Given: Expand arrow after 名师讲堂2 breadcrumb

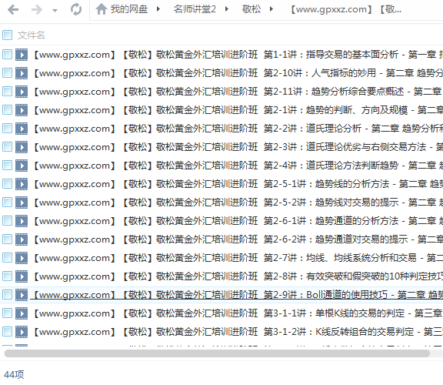Looking at the screenshot, I should click(226, 9).
